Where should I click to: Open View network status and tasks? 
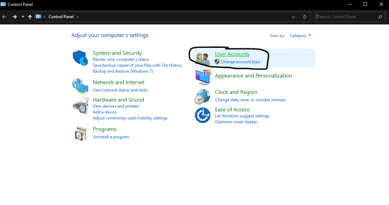coord(120,90)
